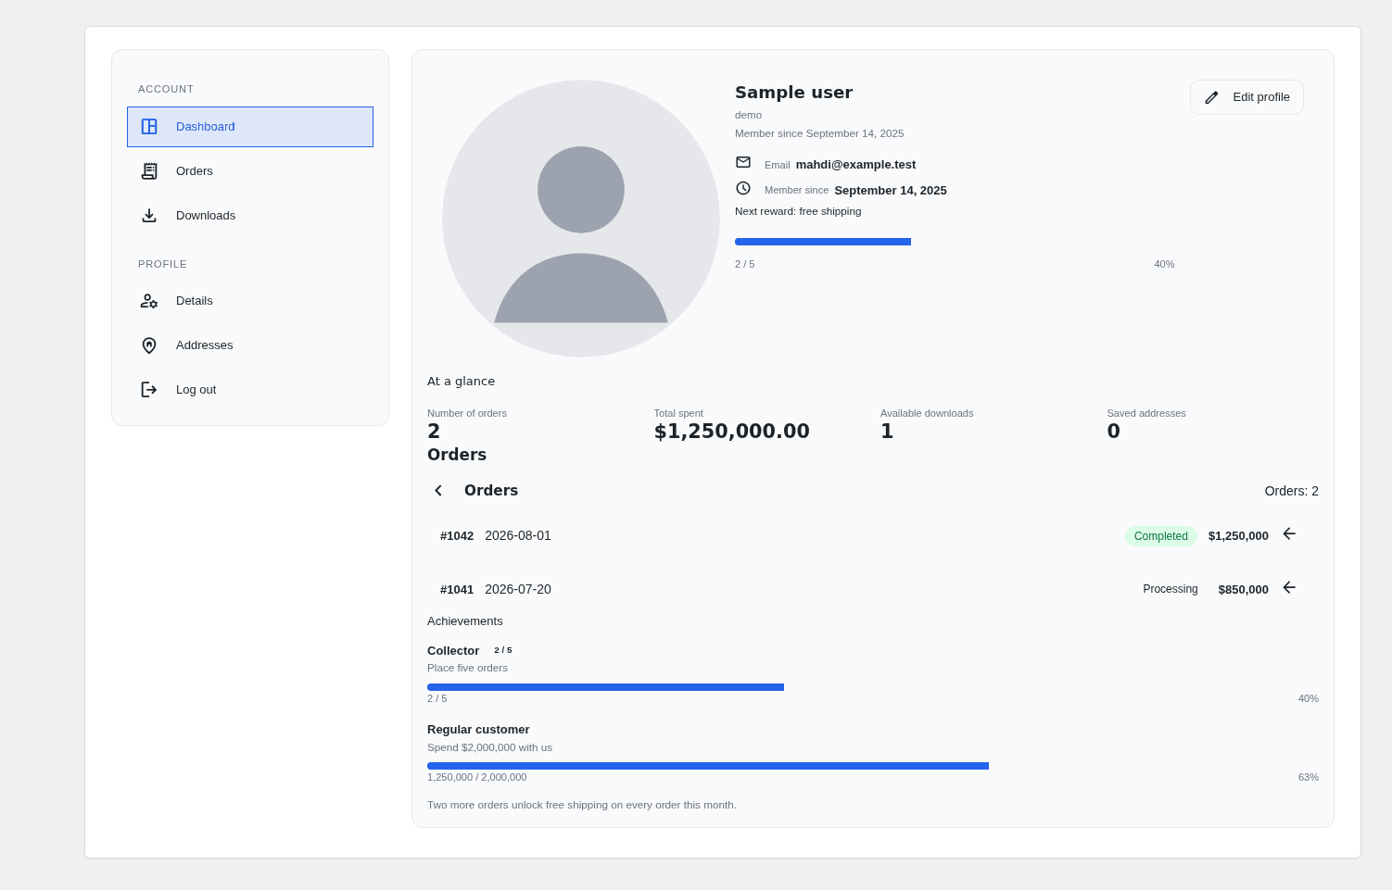Image resolution: width=1392 pixels, height=890 pixels.
Task: Click the Log out door icon
Action: [149, 390]
